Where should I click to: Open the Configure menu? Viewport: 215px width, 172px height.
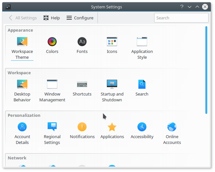80,18
